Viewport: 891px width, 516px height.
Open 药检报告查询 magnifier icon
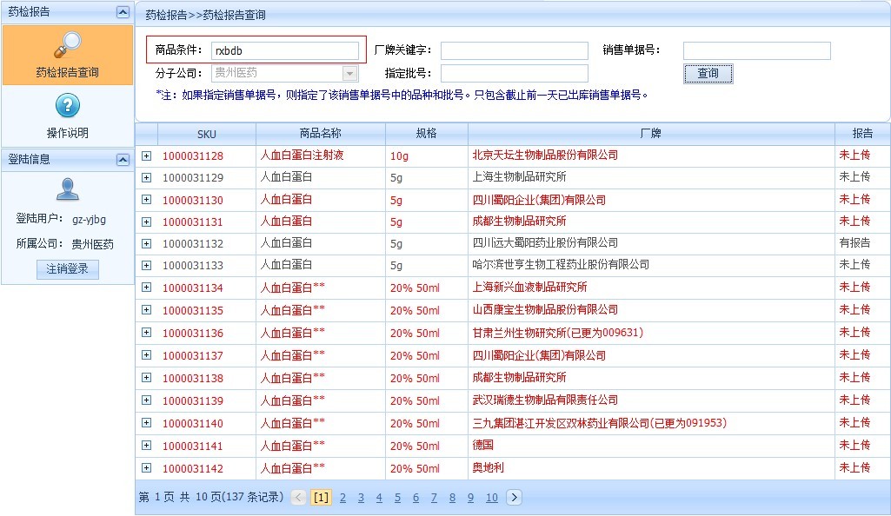[x=68, y=45]
